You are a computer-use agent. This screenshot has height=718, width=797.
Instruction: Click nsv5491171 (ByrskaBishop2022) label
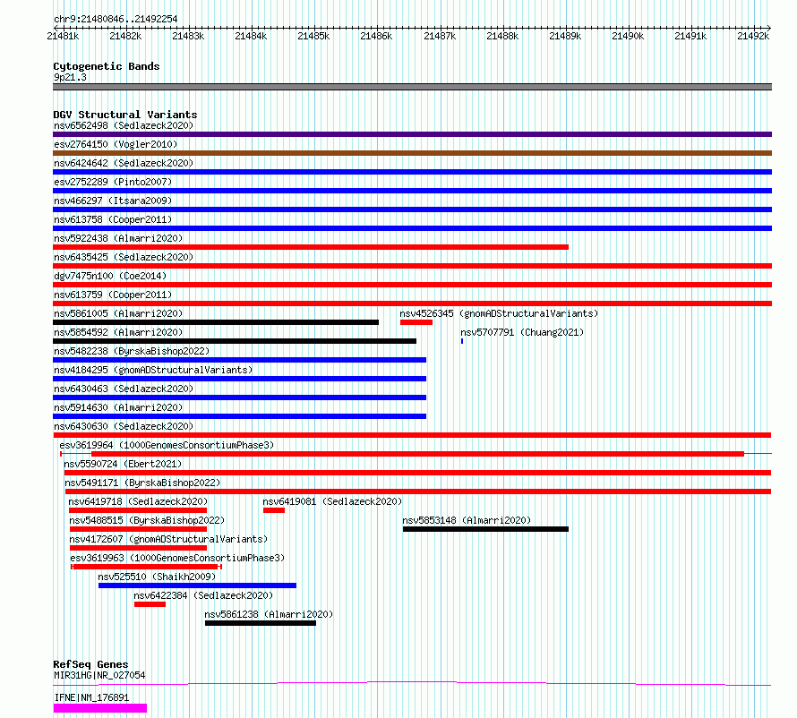(142, 483)
